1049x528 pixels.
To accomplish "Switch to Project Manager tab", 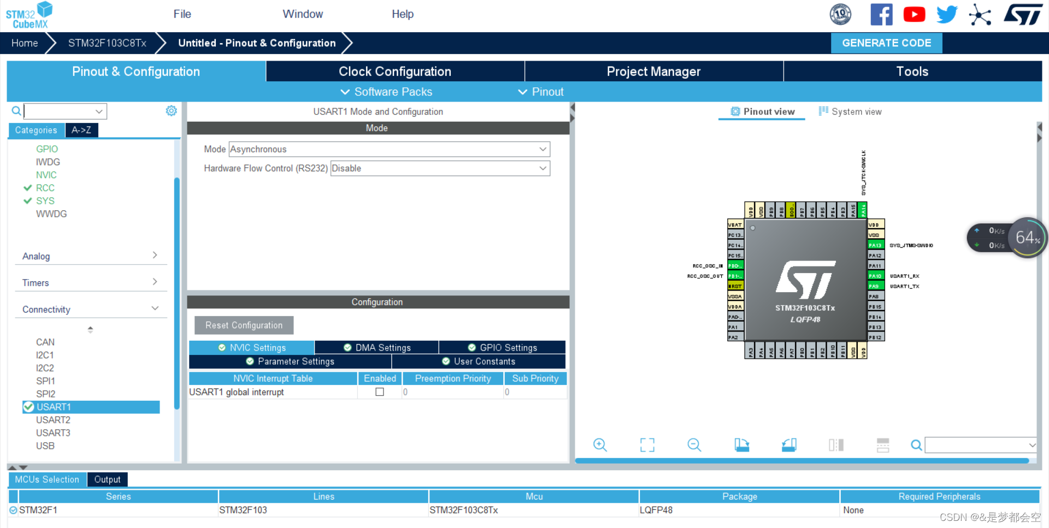I will tap(653, 72).
